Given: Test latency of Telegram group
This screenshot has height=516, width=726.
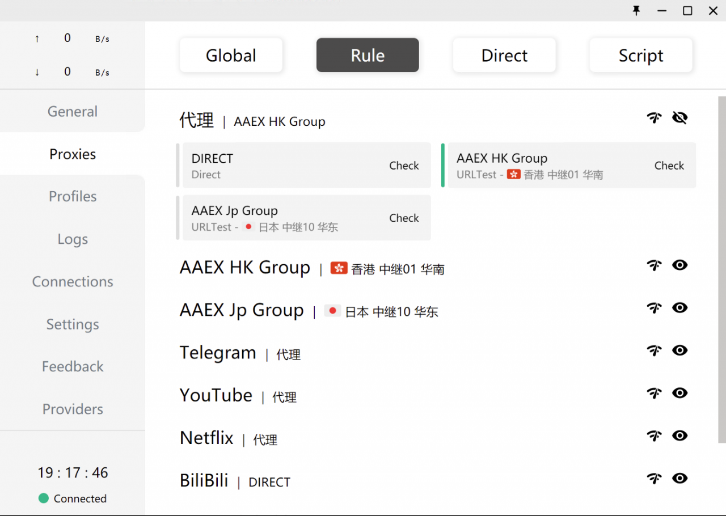Looking at the screenshot, I should click(655, 350).
